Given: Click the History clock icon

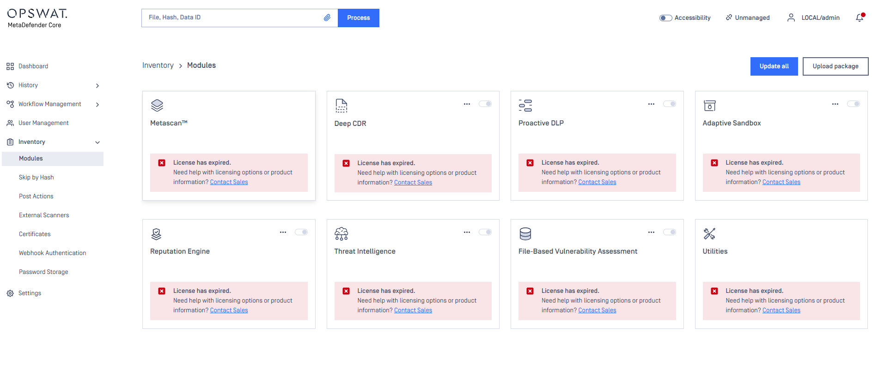Looking at the screenshot, I should tap(10, 85).
